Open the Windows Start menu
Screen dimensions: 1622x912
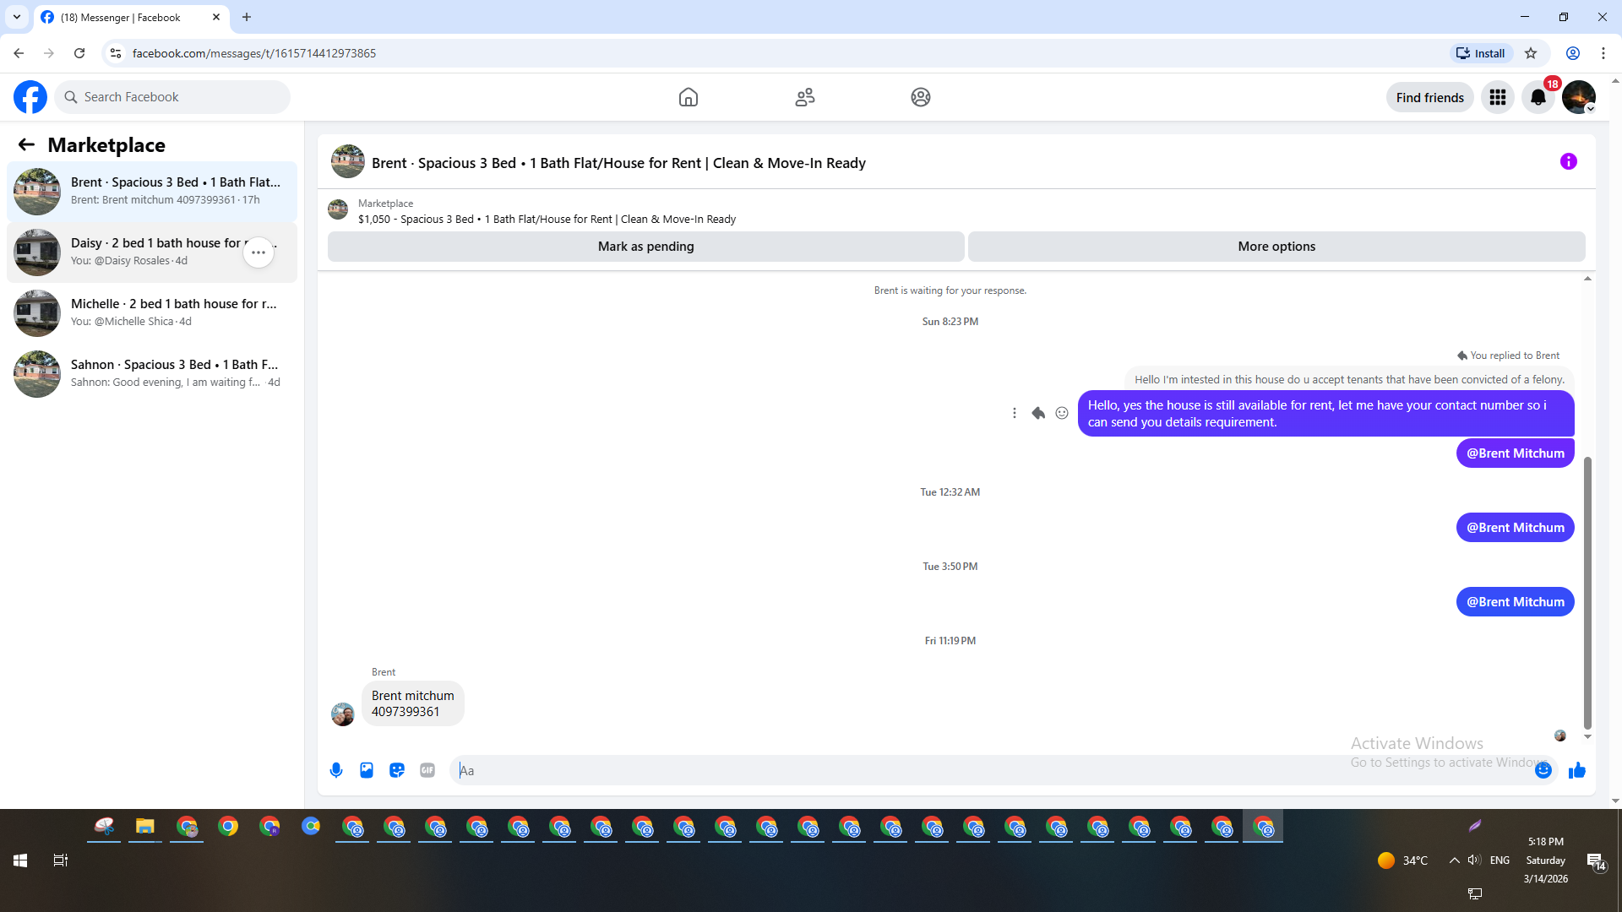pos(20,860)
